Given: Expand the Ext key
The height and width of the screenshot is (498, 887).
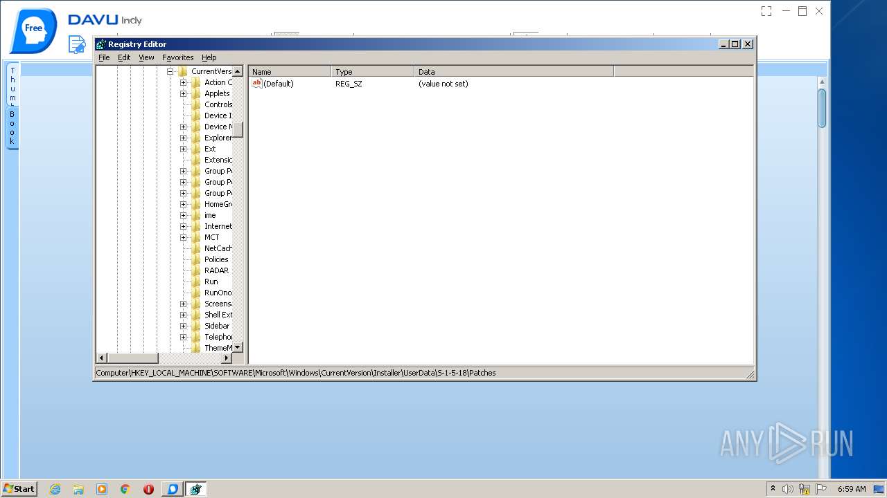Looking at the screenshot, I should click(183, 149).
